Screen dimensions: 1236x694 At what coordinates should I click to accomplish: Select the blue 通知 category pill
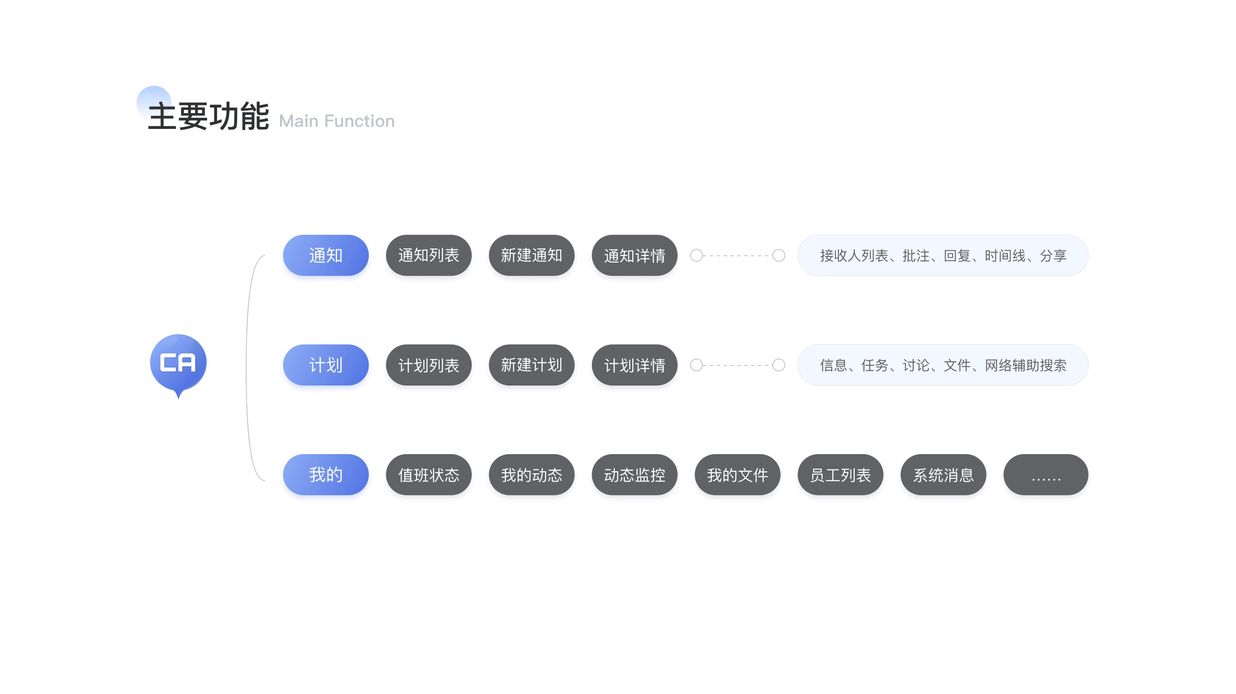[326, 255]
